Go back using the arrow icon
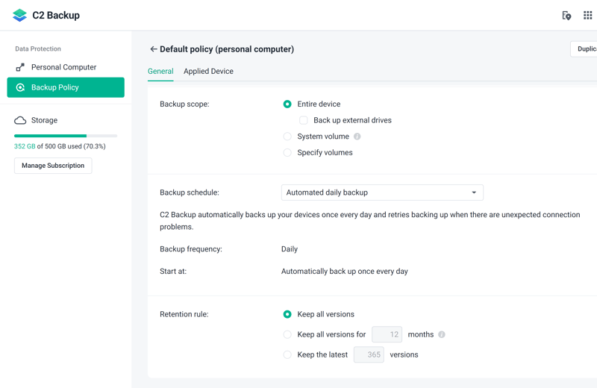The height and width of the screenshot is (388, 597). pyautogui.click(x=153, y=49)
